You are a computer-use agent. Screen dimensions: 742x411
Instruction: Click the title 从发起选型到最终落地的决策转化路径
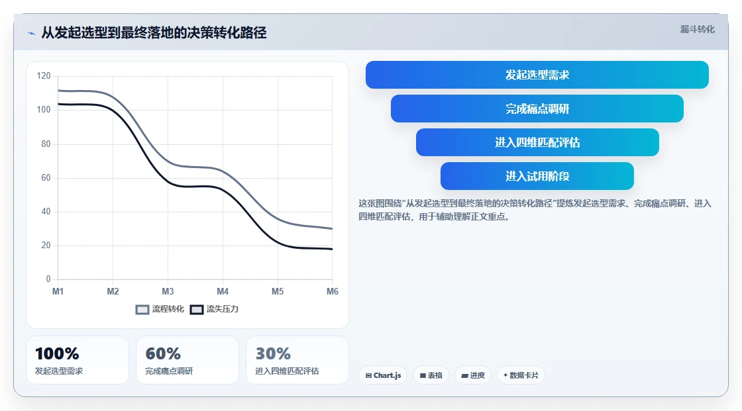click(x=154, y=32)
